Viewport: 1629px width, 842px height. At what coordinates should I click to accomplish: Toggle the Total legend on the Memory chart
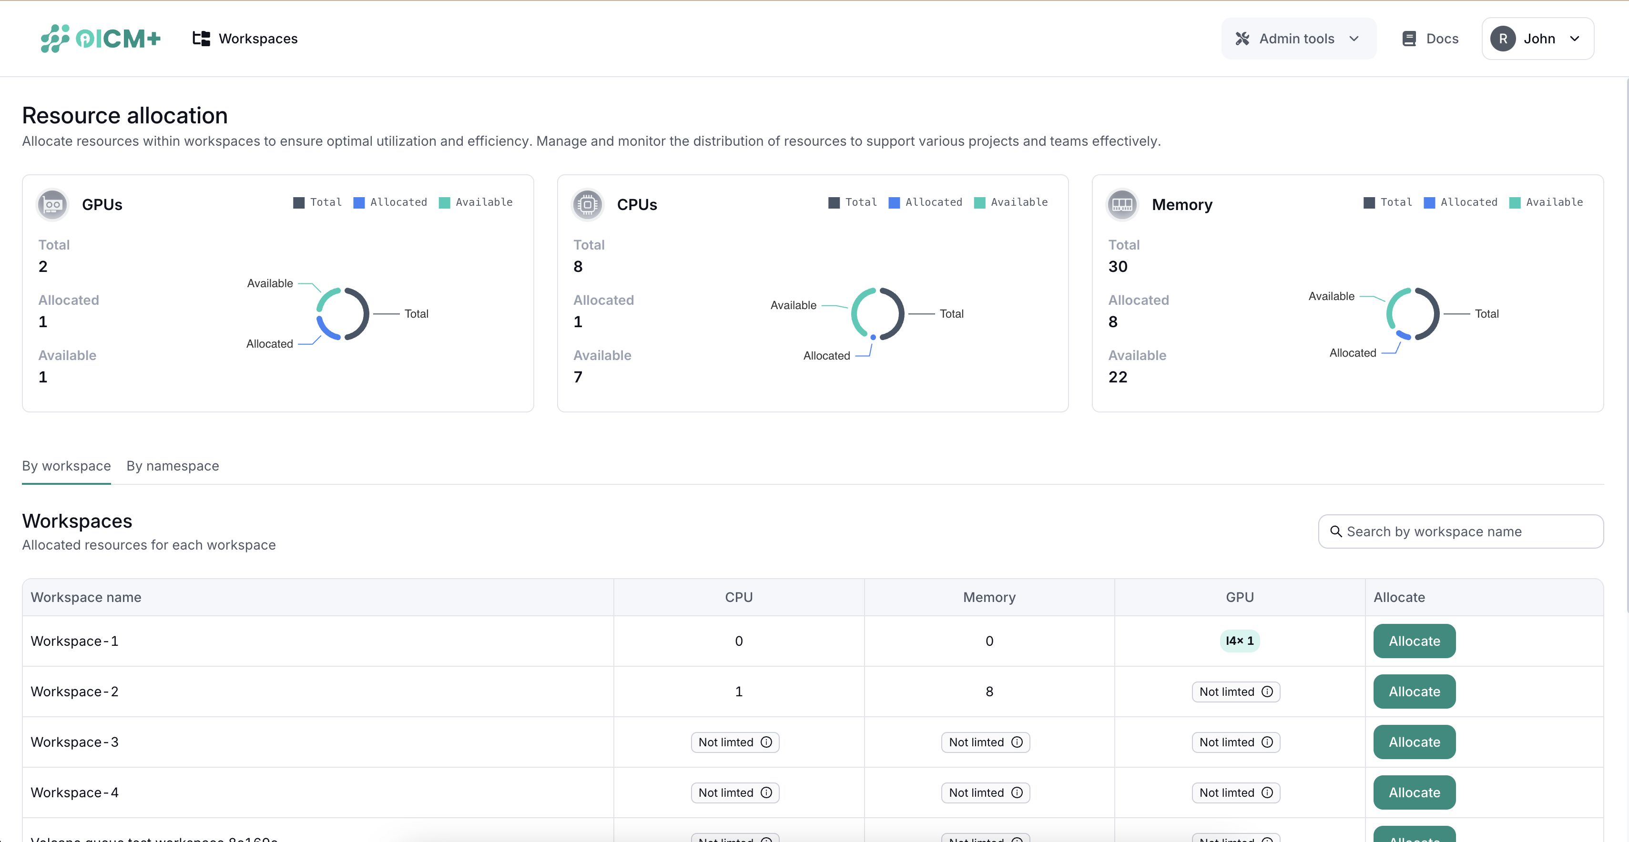click(1387, 201)
